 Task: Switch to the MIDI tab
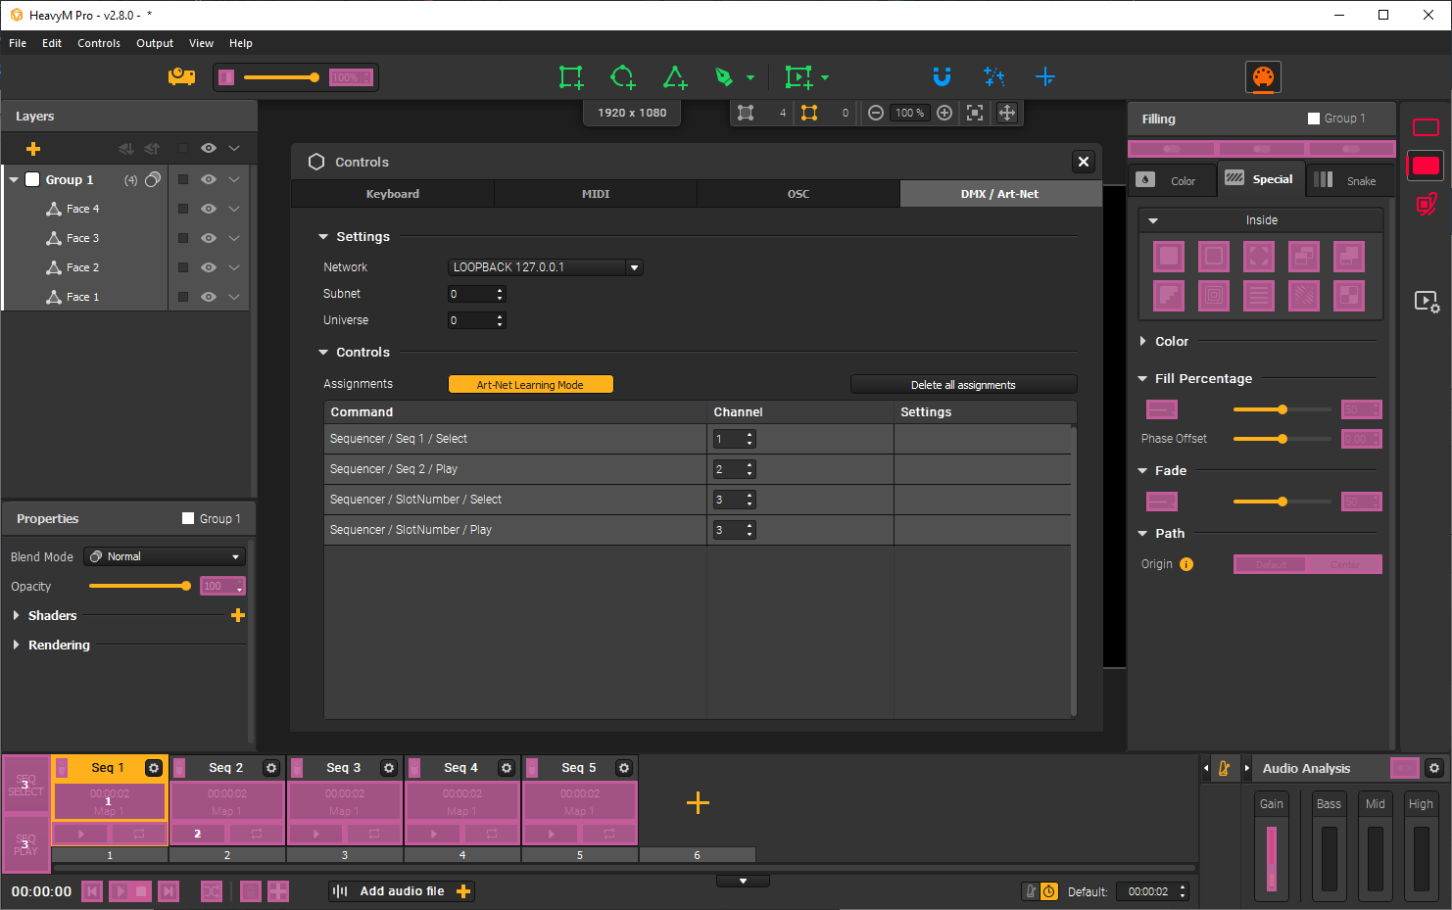tap(595, 193)
